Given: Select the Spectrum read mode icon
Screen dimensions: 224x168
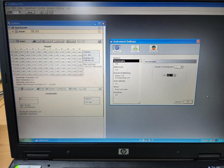Looking at the screenshot, I should [153, 48].
